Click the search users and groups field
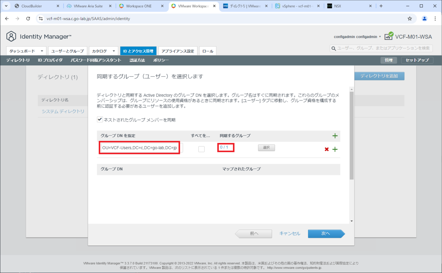 click(381, 48)
